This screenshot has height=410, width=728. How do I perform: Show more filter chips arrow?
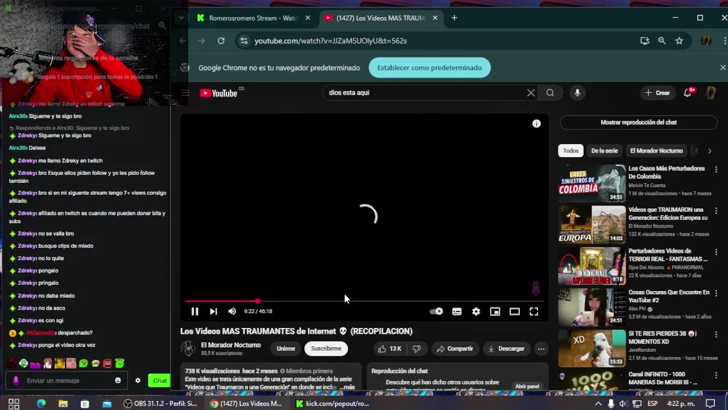709,151
